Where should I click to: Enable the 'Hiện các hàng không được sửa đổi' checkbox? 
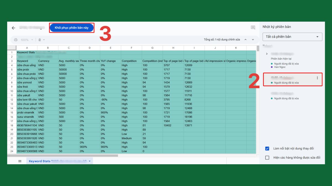click(x=267, y=158)
